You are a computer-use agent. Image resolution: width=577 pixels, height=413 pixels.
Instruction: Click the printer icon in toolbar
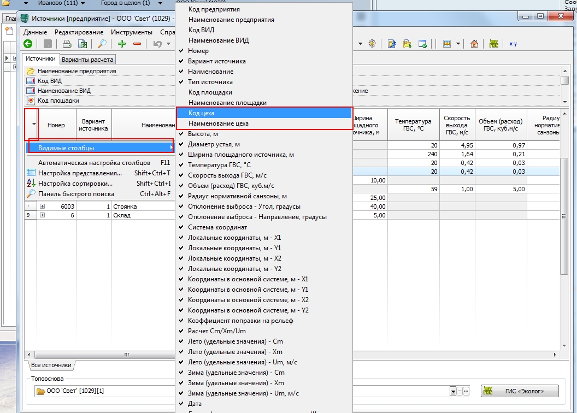click(67, 44)
